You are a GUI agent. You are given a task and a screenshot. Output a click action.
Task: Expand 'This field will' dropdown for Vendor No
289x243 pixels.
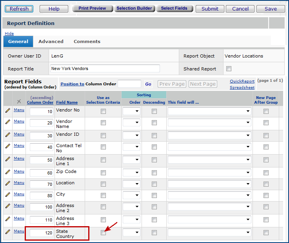click(x=209, y=112)
